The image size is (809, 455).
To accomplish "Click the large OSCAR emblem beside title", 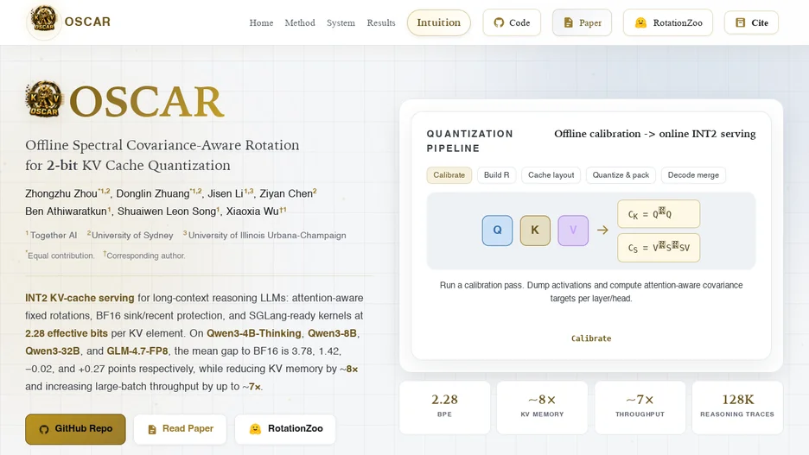I will [x=44, y=99].
